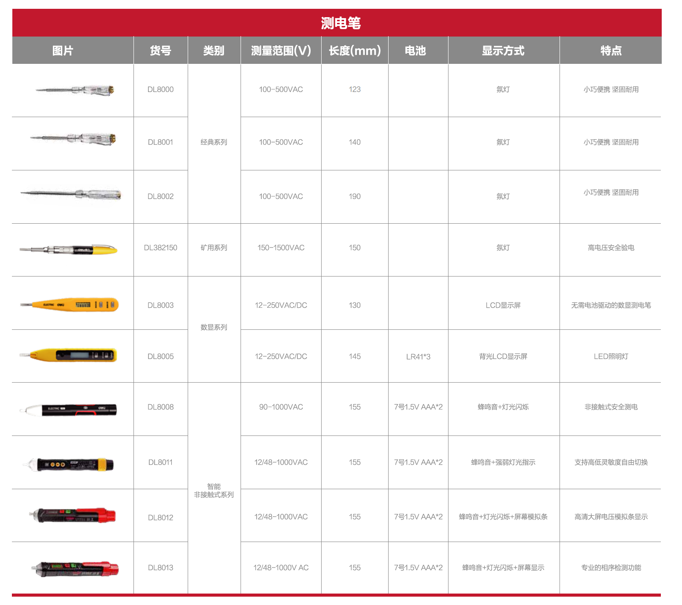
Task: Select the LED照明灯 feature cell
Action: 611,357
